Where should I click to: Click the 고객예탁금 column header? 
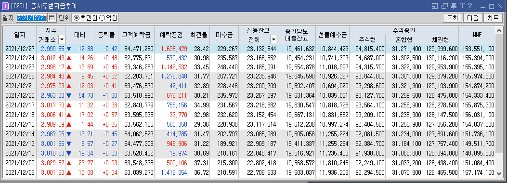click(x=136, y=35)
